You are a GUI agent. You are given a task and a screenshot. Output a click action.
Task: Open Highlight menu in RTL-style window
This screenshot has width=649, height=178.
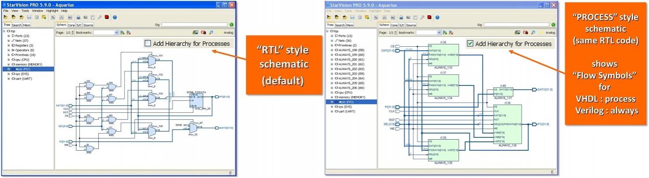pos(52,11)
